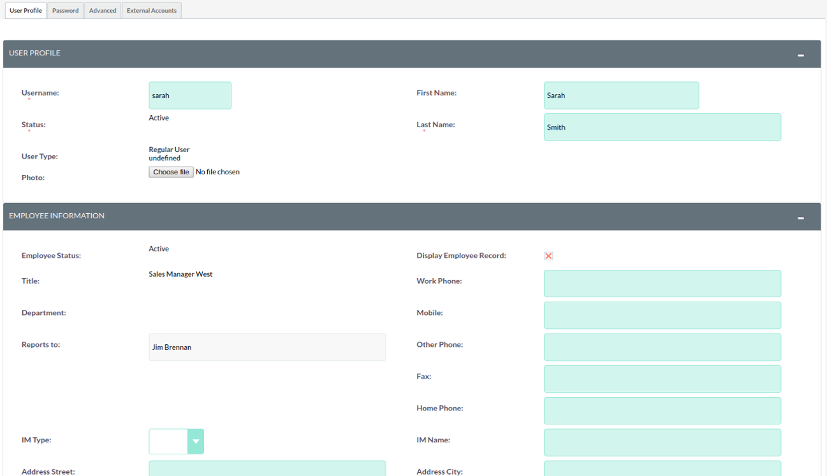Select the Mobile phone field
Image resolution: width=827 pixels, height=476 pixels.
click(662, 316)
